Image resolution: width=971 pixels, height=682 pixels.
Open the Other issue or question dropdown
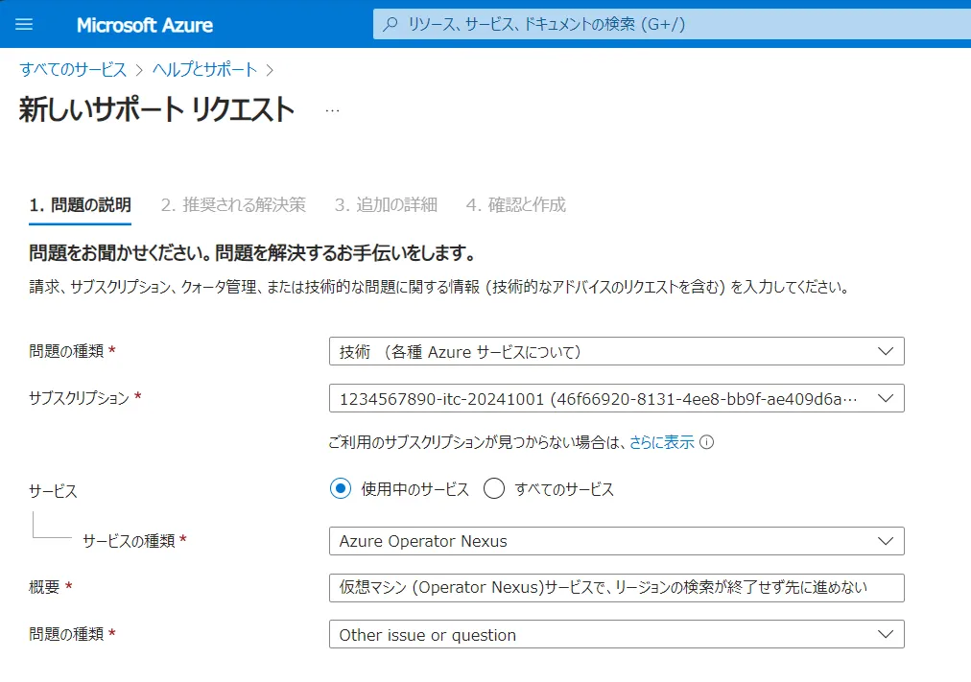click(617, 634)
